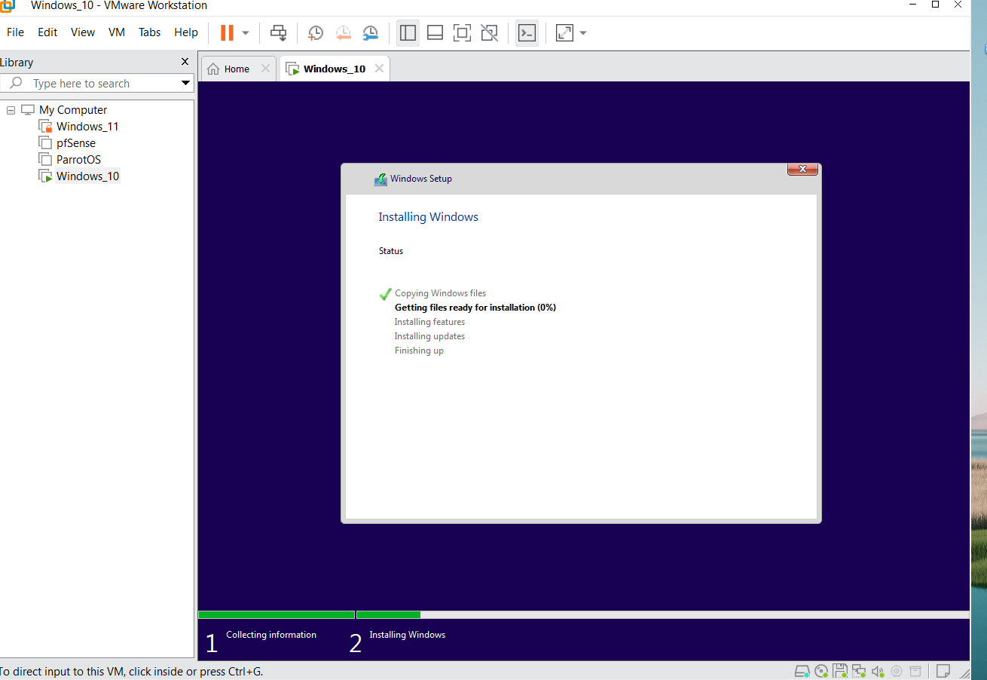The height and width of the screenshot is (680, 987).
Task: Open the Tabs menu
Action: (x=149, y=32)
